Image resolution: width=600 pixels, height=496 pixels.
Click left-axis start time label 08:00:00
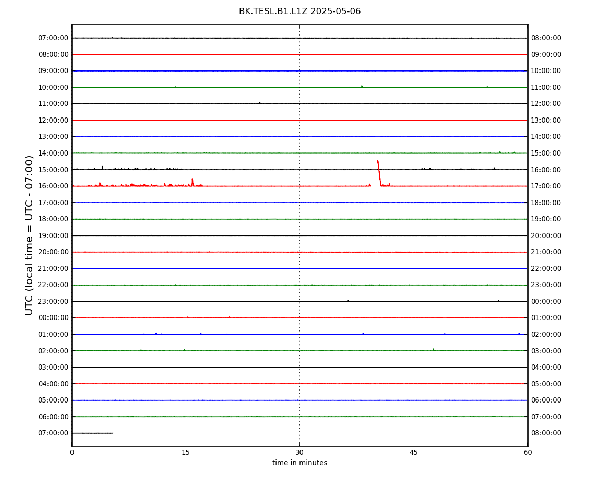[x=54, y=54]
